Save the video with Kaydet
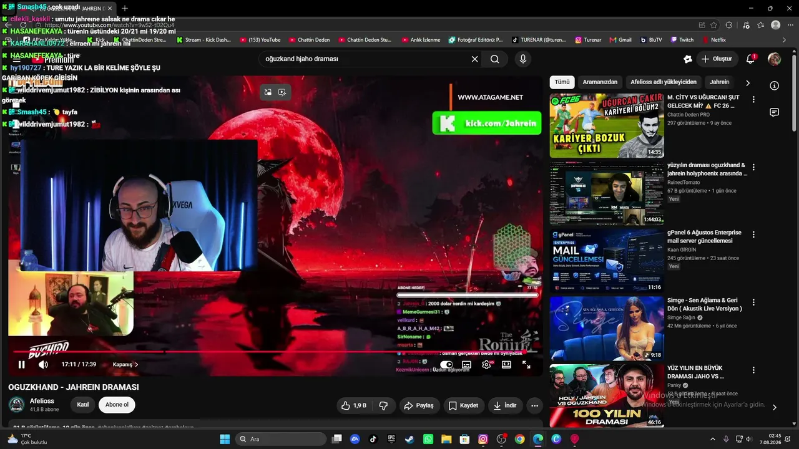799x449 pixels. pos(463,405)
